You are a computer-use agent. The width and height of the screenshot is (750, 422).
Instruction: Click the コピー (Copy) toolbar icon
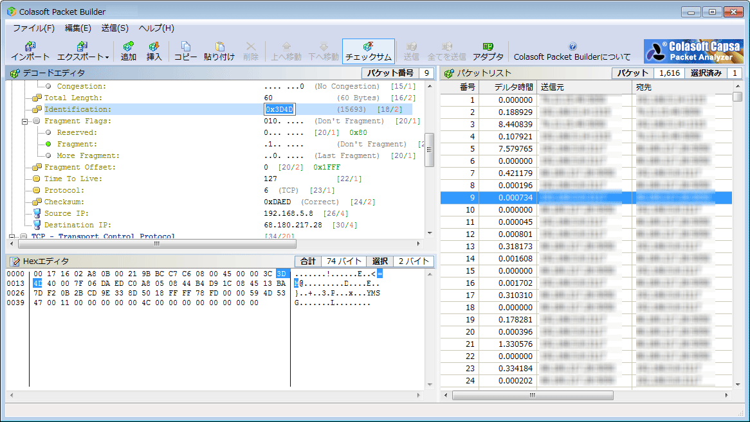185,51
